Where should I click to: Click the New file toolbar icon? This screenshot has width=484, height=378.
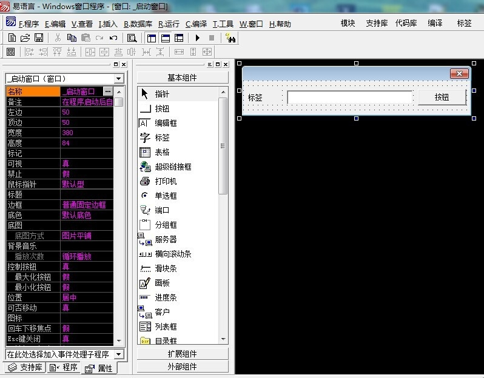(x=12, y=38)
